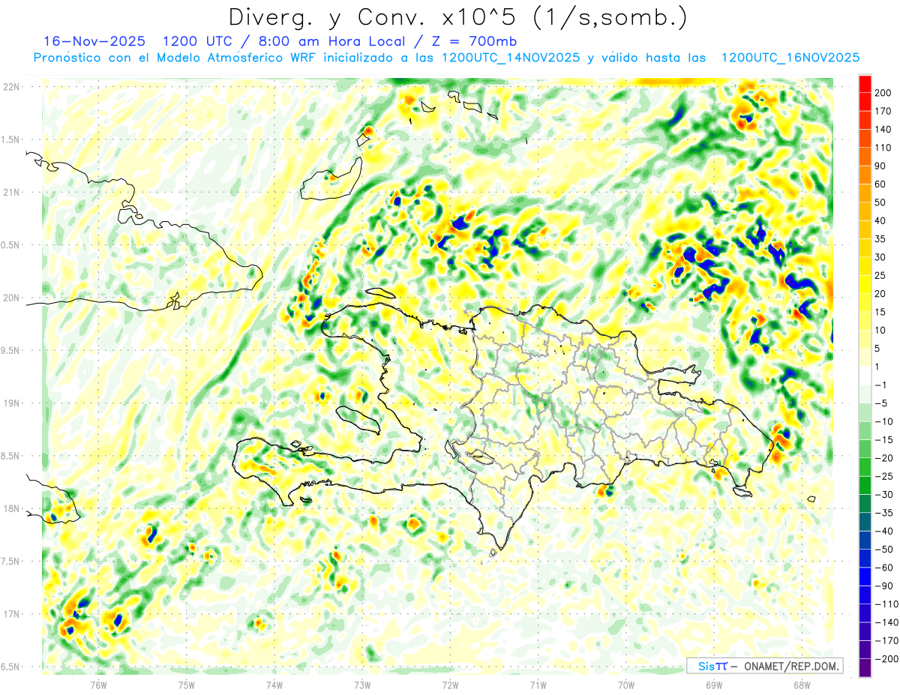Click the '60' label on the color scale

[881, 184]
